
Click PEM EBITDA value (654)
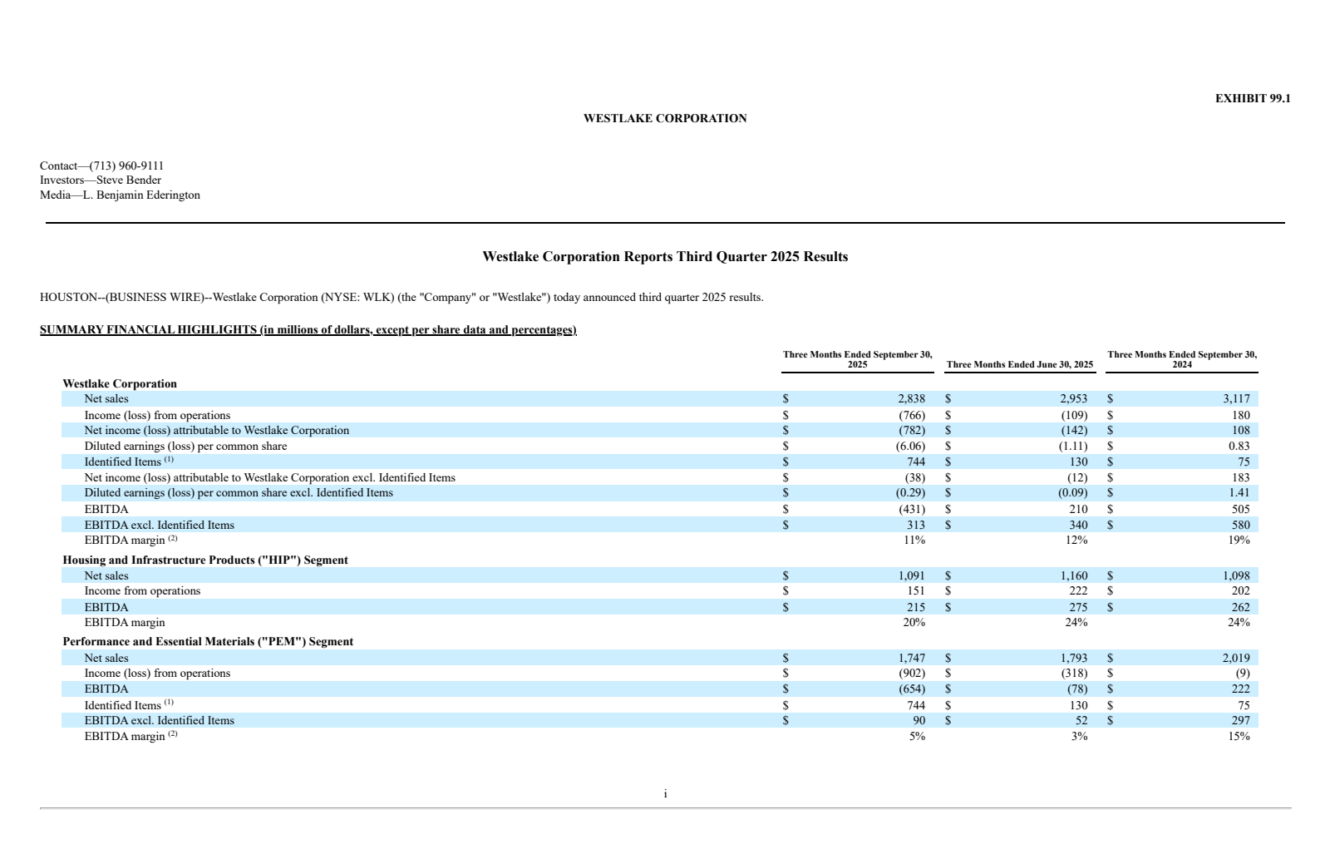911,689
